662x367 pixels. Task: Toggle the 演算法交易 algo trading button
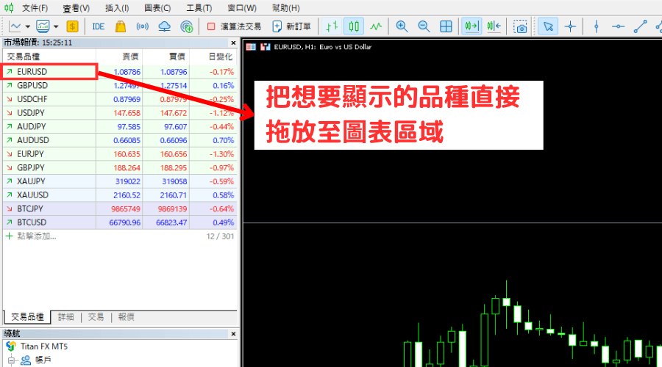point(234,26)
